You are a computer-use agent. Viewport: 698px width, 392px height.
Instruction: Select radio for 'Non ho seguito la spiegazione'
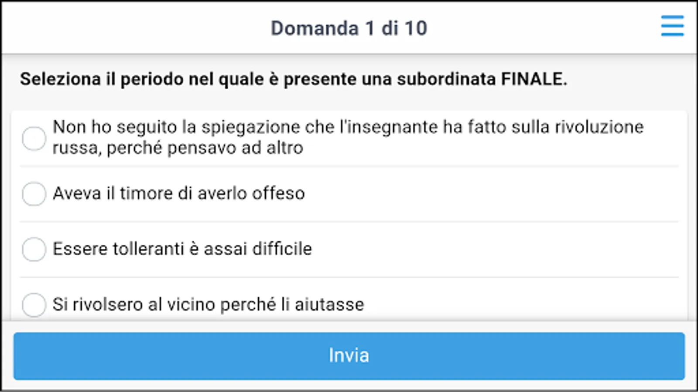tap(34, 139)
